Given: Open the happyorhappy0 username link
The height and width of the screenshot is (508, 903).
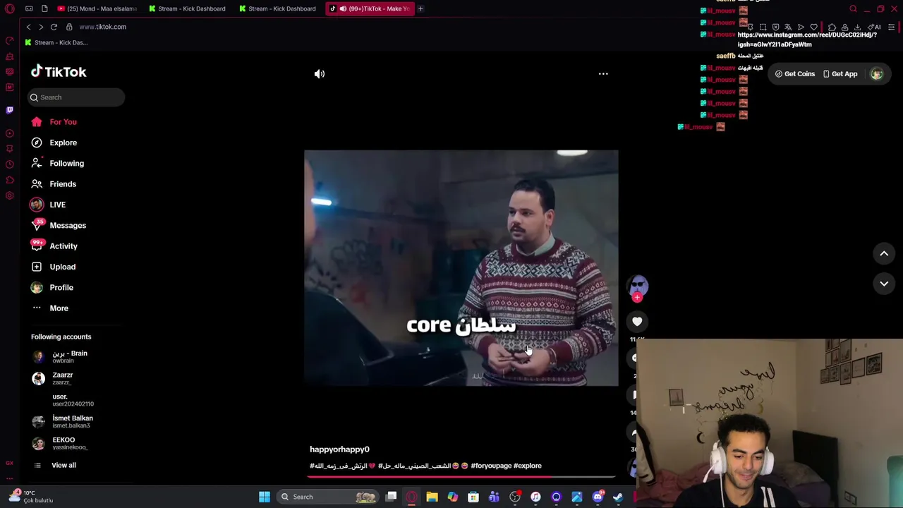Looking at the screenshot, I should (x=339, y=449).
